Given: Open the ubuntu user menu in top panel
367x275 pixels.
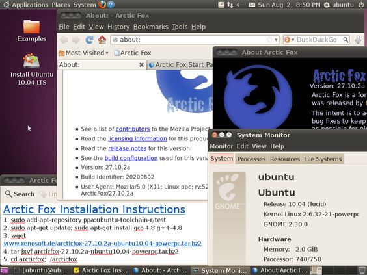Looking at the screenshot, I should (x=339, y=5).
